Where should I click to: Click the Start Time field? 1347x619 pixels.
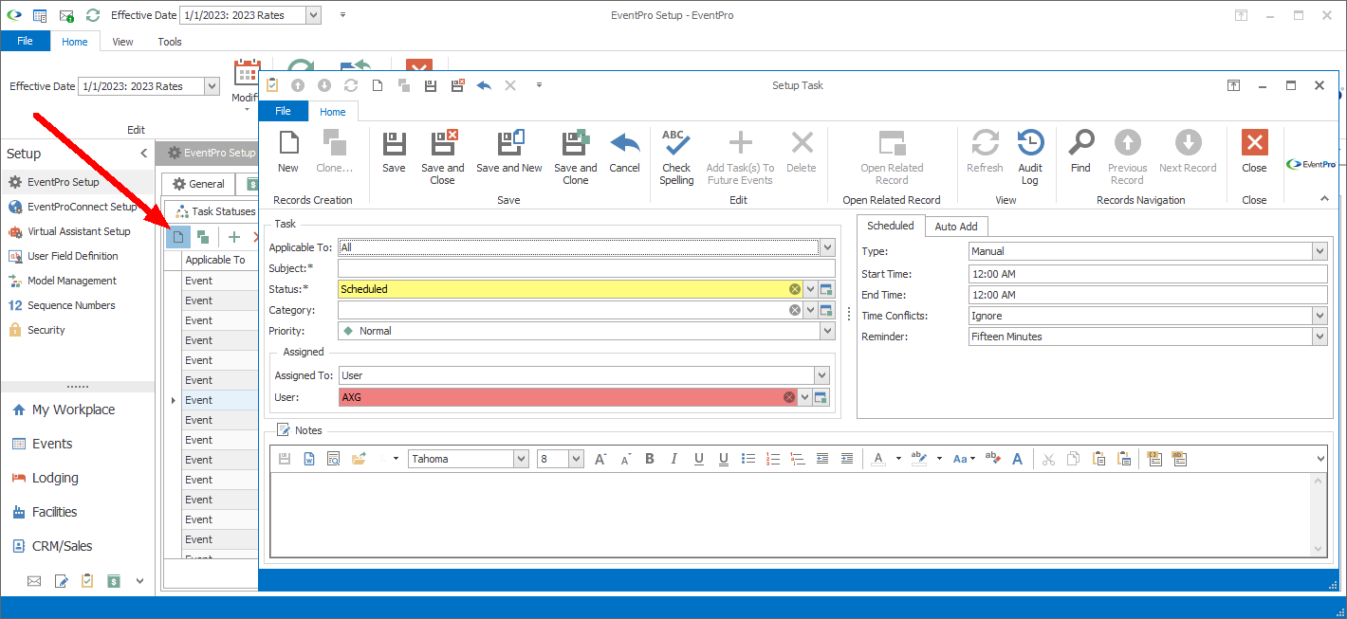tap(1147, 274)
